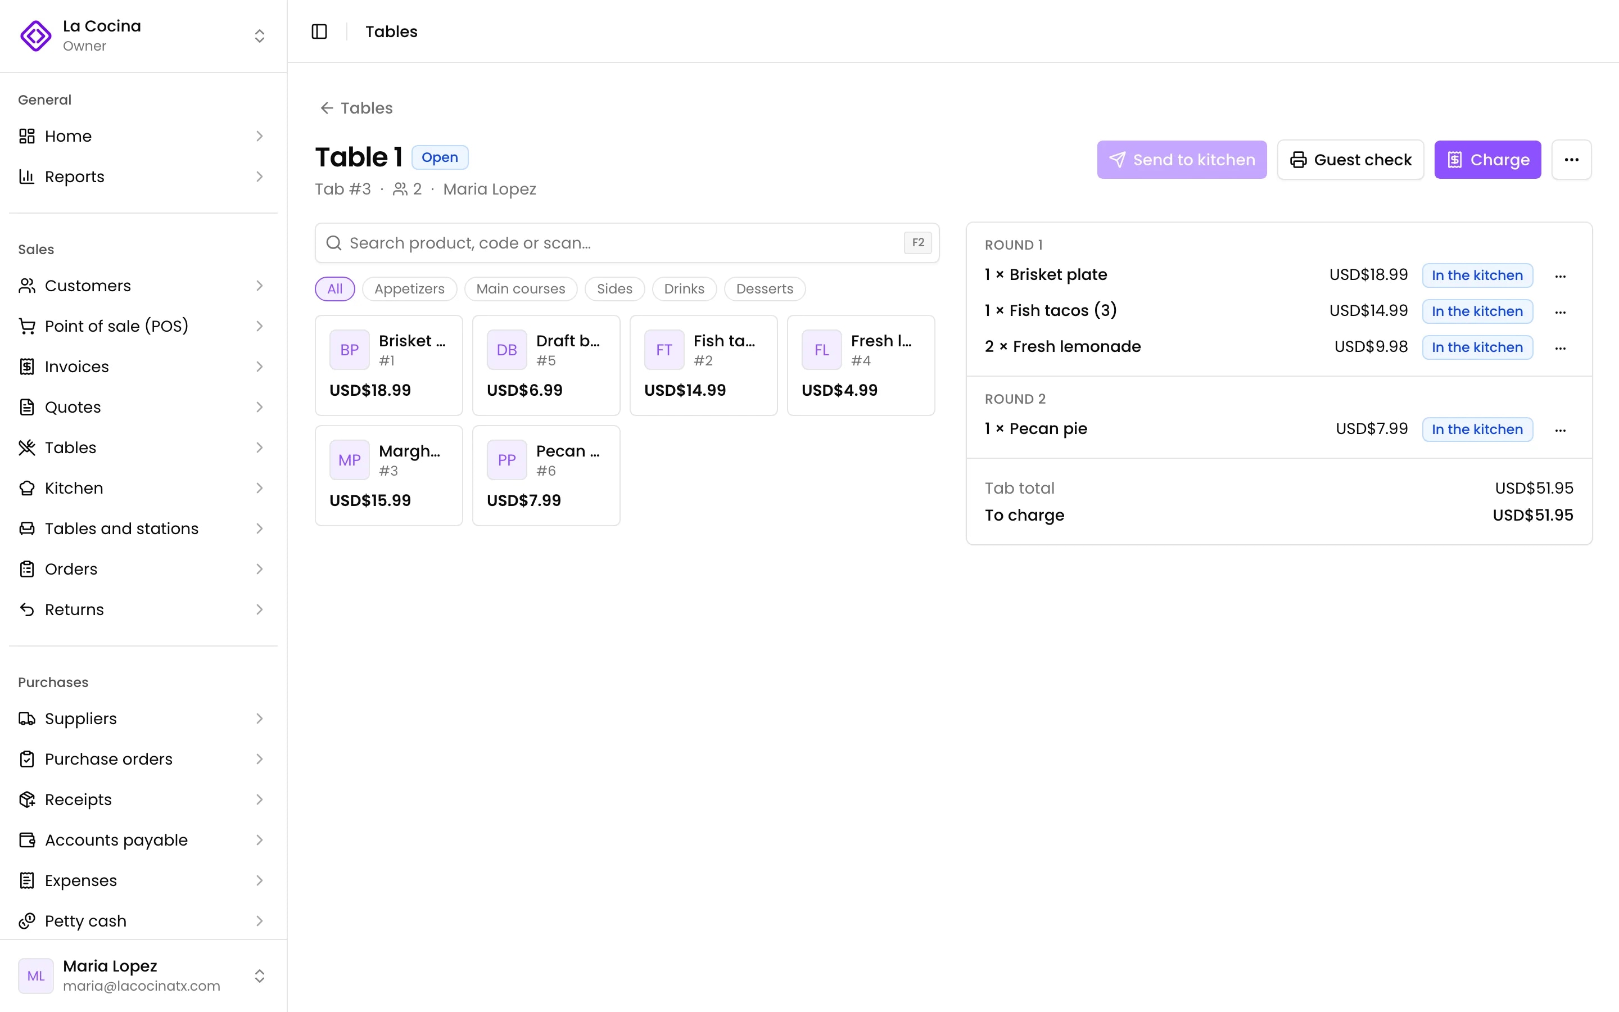Viewport: 1619px width, 1012px height.
Task: Open the Maria Lopez account menu
Action: [x=143, y=976]
